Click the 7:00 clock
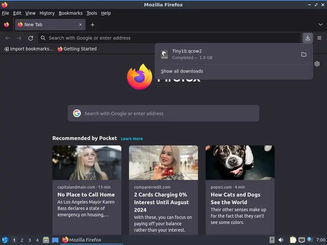The height and width of the screenshot is (245, 327). tap(321, 240)
